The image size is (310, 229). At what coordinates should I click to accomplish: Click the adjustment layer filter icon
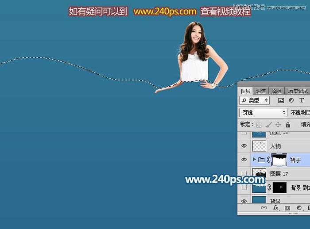tap(291, 101)
